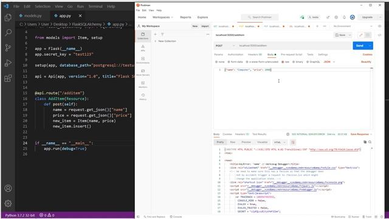Search the response with magnifier icon
Screen dimensions: 389x219
point(370,142)
